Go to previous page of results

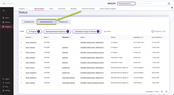(x=162, y=92)
